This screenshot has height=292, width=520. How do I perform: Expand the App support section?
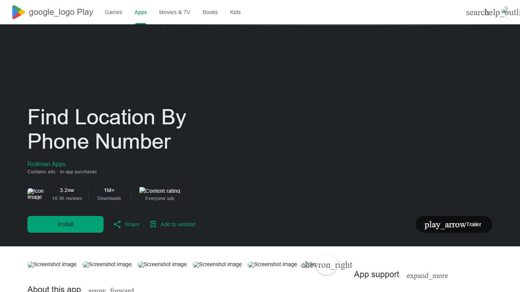pos(427,275)
